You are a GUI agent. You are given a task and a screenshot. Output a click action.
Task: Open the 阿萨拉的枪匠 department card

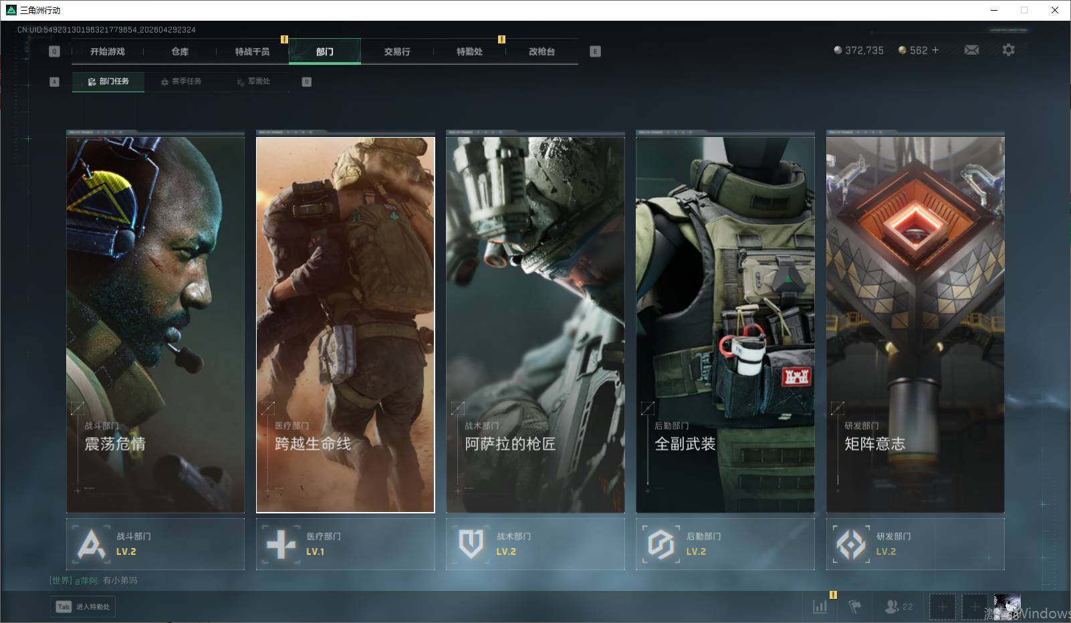point(535,325)
